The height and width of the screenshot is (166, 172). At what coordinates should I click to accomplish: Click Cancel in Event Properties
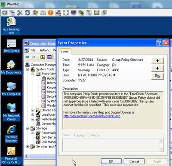[134, 161]
